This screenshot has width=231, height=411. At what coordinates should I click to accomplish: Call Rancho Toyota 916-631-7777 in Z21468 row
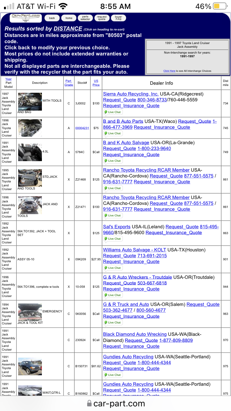tap(118, 182)
